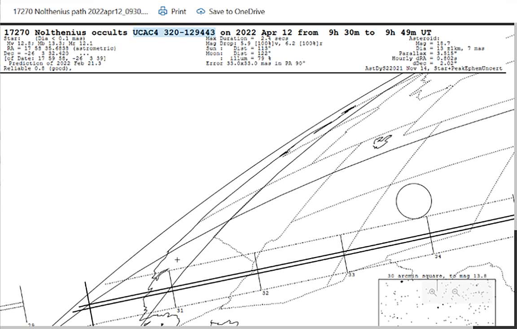Click the '30 arcmin square, to mag 13.8' caption
This screenshot has width=517, height=329.
tap(437, 276)
